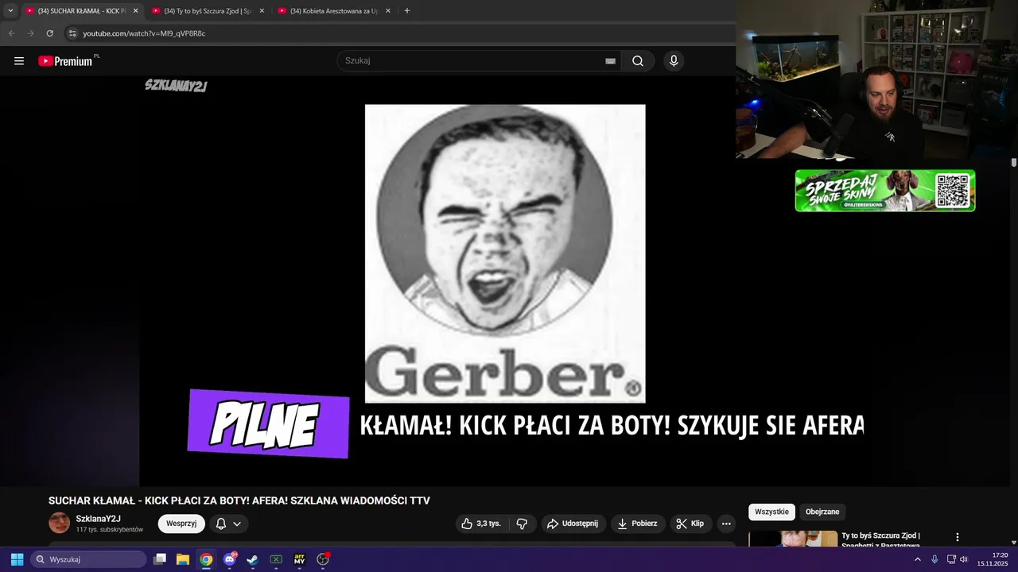The height and width of the screenshot is (572, 1018).
Task: Open more actions three-dot menu under video
Action: (x=726, y=524)
